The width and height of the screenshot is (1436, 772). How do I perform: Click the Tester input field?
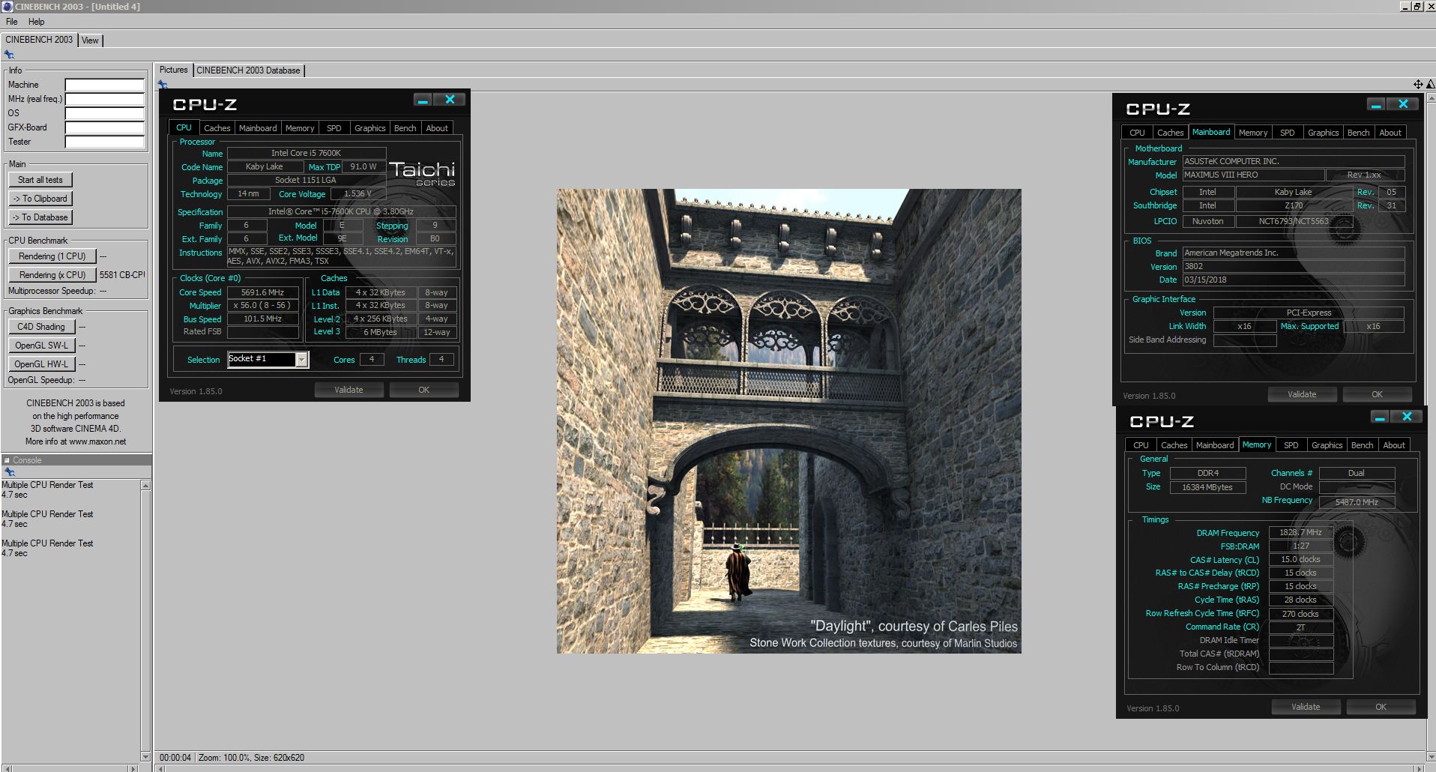point(104,142)
